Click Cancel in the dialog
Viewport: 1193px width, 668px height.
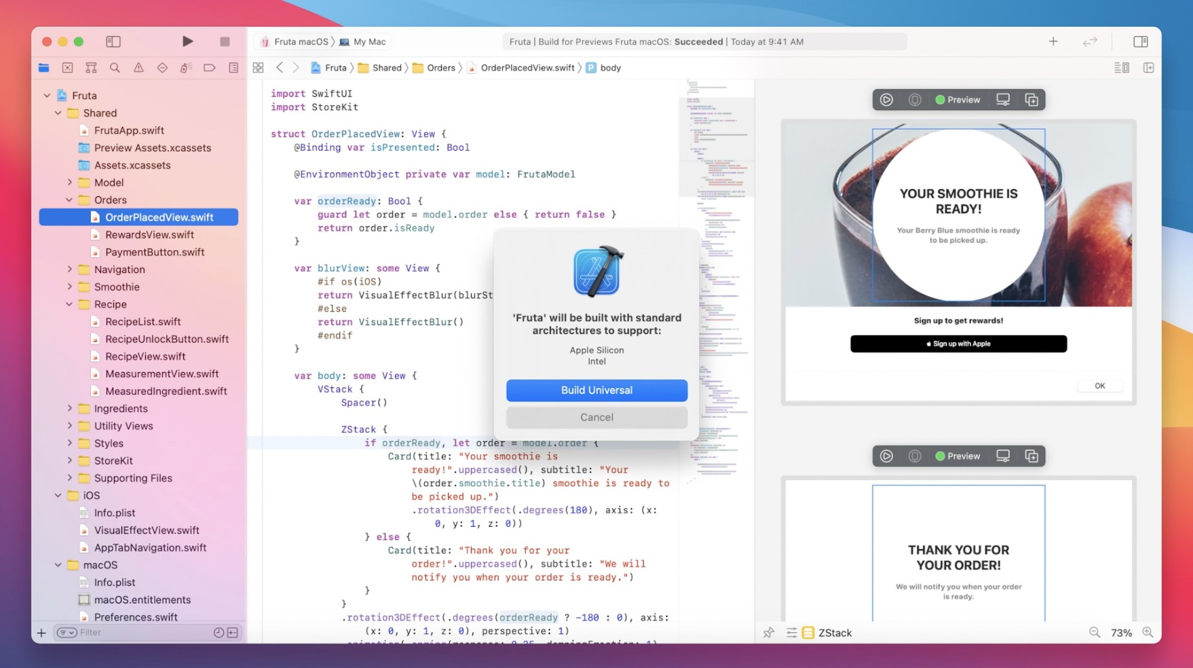coord(596,417)
